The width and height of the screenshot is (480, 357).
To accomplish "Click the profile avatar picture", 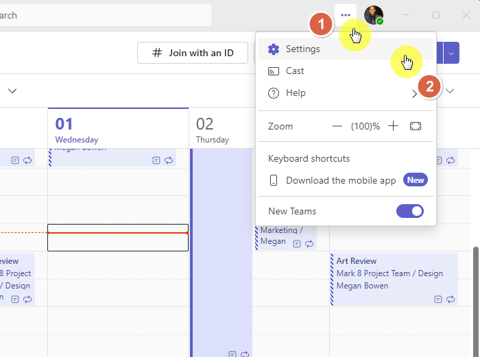I will coord(374,14).
